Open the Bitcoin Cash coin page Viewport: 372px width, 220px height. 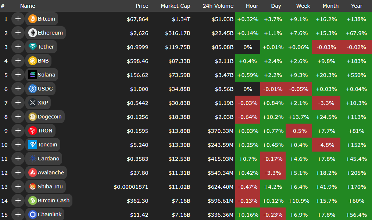[53, 201]
